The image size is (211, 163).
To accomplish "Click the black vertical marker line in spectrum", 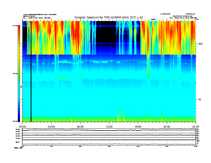I will coord(31,71).
